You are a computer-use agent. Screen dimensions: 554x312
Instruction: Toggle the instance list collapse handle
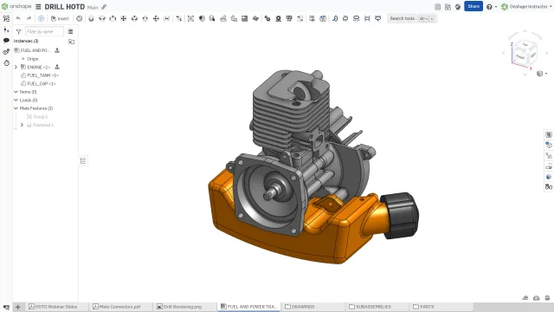pyautogui.click(x=83, y=161)
